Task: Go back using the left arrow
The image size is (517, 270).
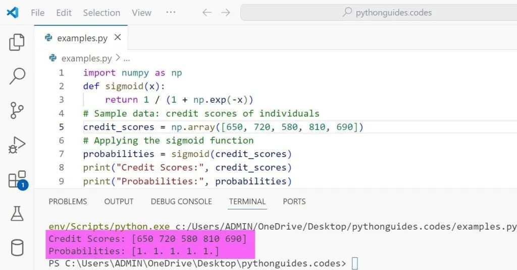Action: coord(206,13)
